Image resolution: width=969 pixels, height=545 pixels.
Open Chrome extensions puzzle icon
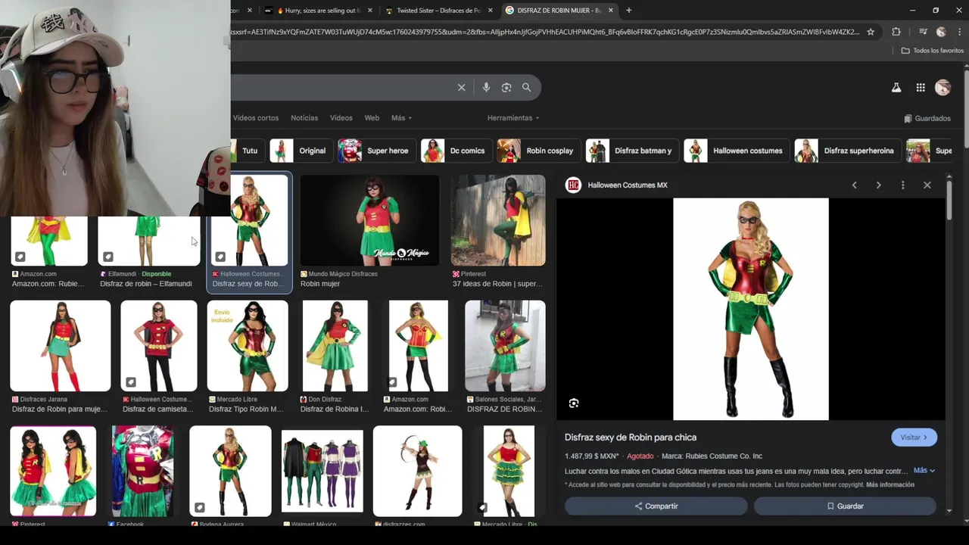896,32
